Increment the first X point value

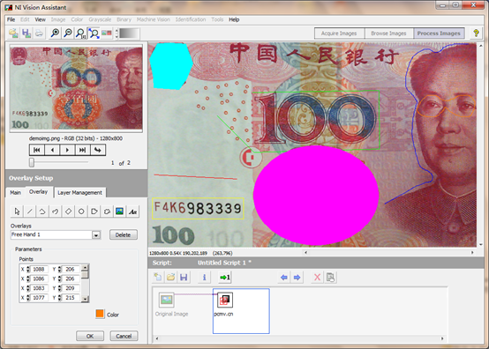[28, 267]
